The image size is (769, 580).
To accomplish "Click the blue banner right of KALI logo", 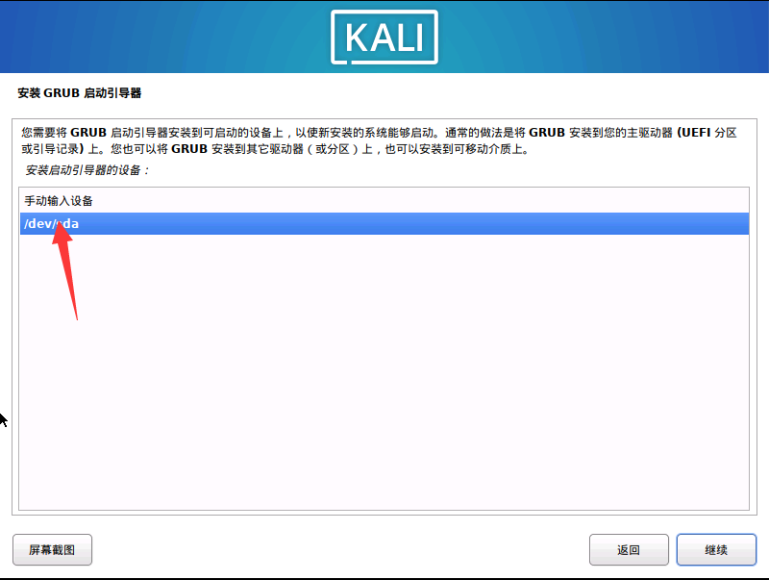I will [604, 37].
